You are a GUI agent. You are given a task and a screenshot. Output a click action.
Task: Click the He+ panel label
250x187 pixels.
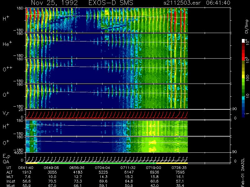click(7, 44)
